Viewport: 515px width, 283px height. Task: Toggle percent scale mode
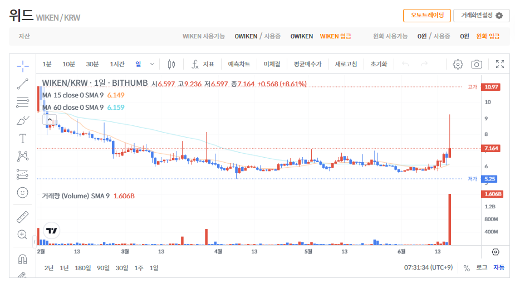[467, 268]
